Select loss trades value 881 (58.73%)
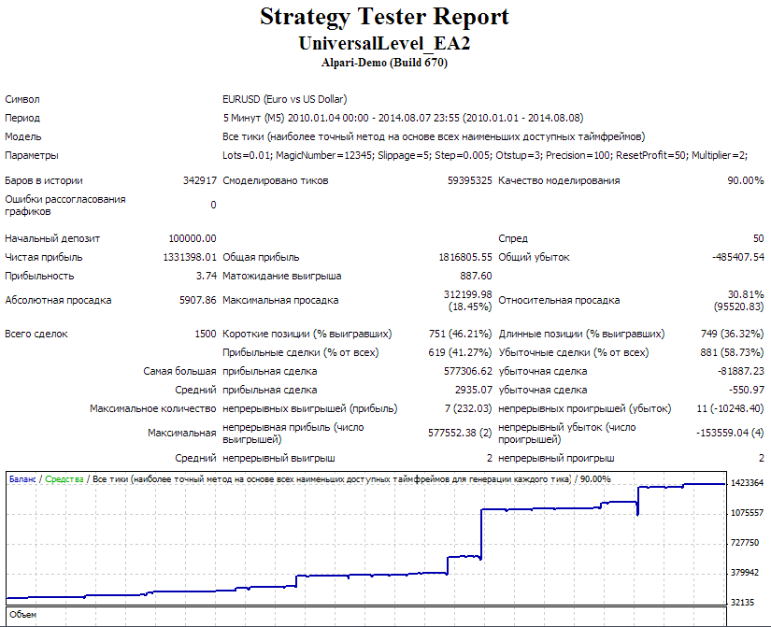 tap(733, 352)
